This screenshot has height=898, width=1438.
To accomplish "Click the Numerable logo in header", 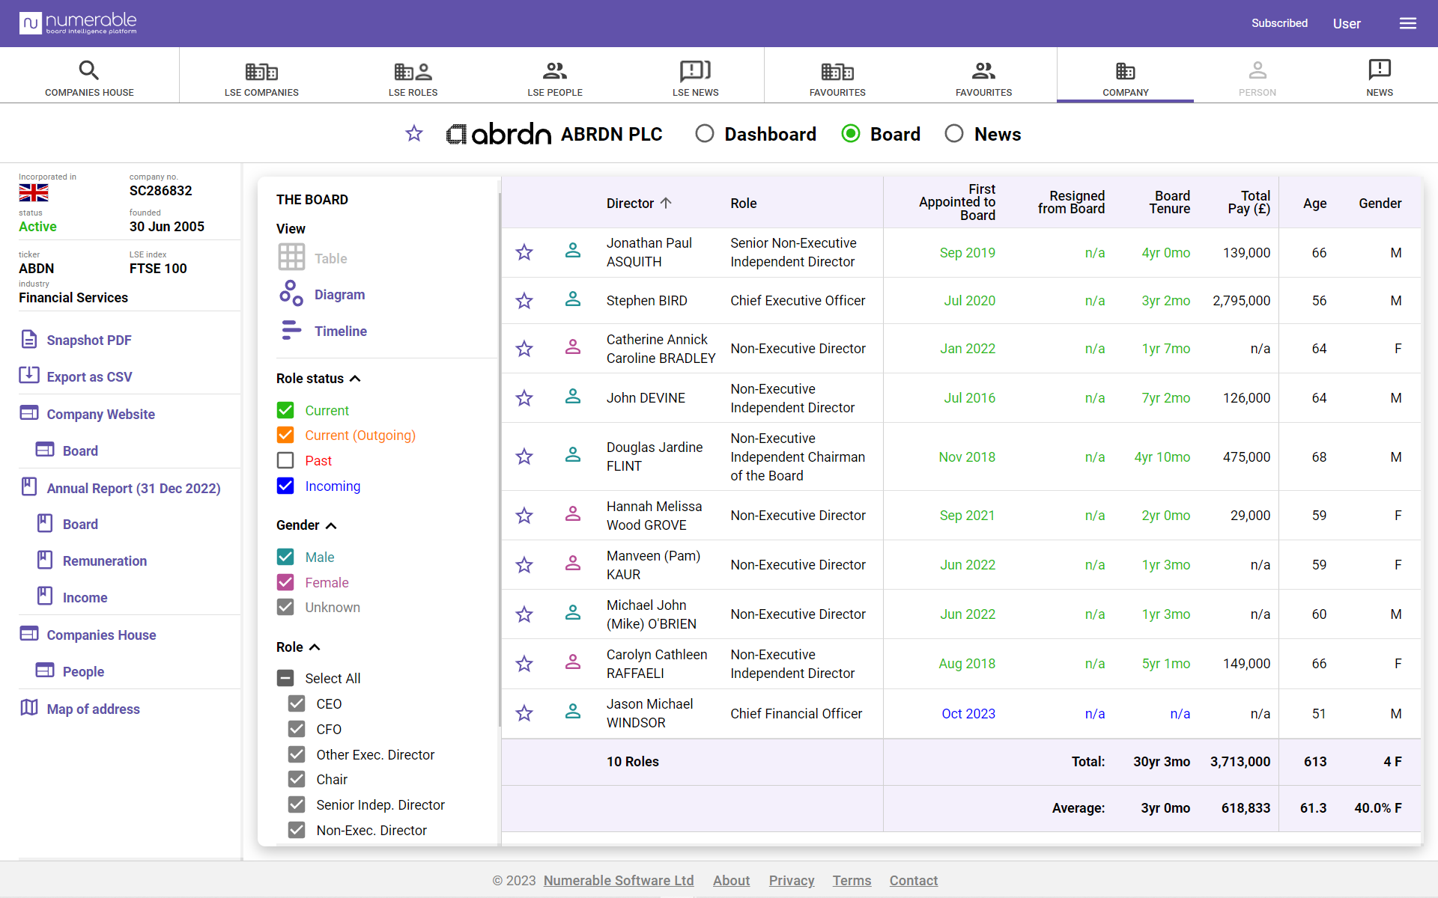I will [x=78, y=23].
